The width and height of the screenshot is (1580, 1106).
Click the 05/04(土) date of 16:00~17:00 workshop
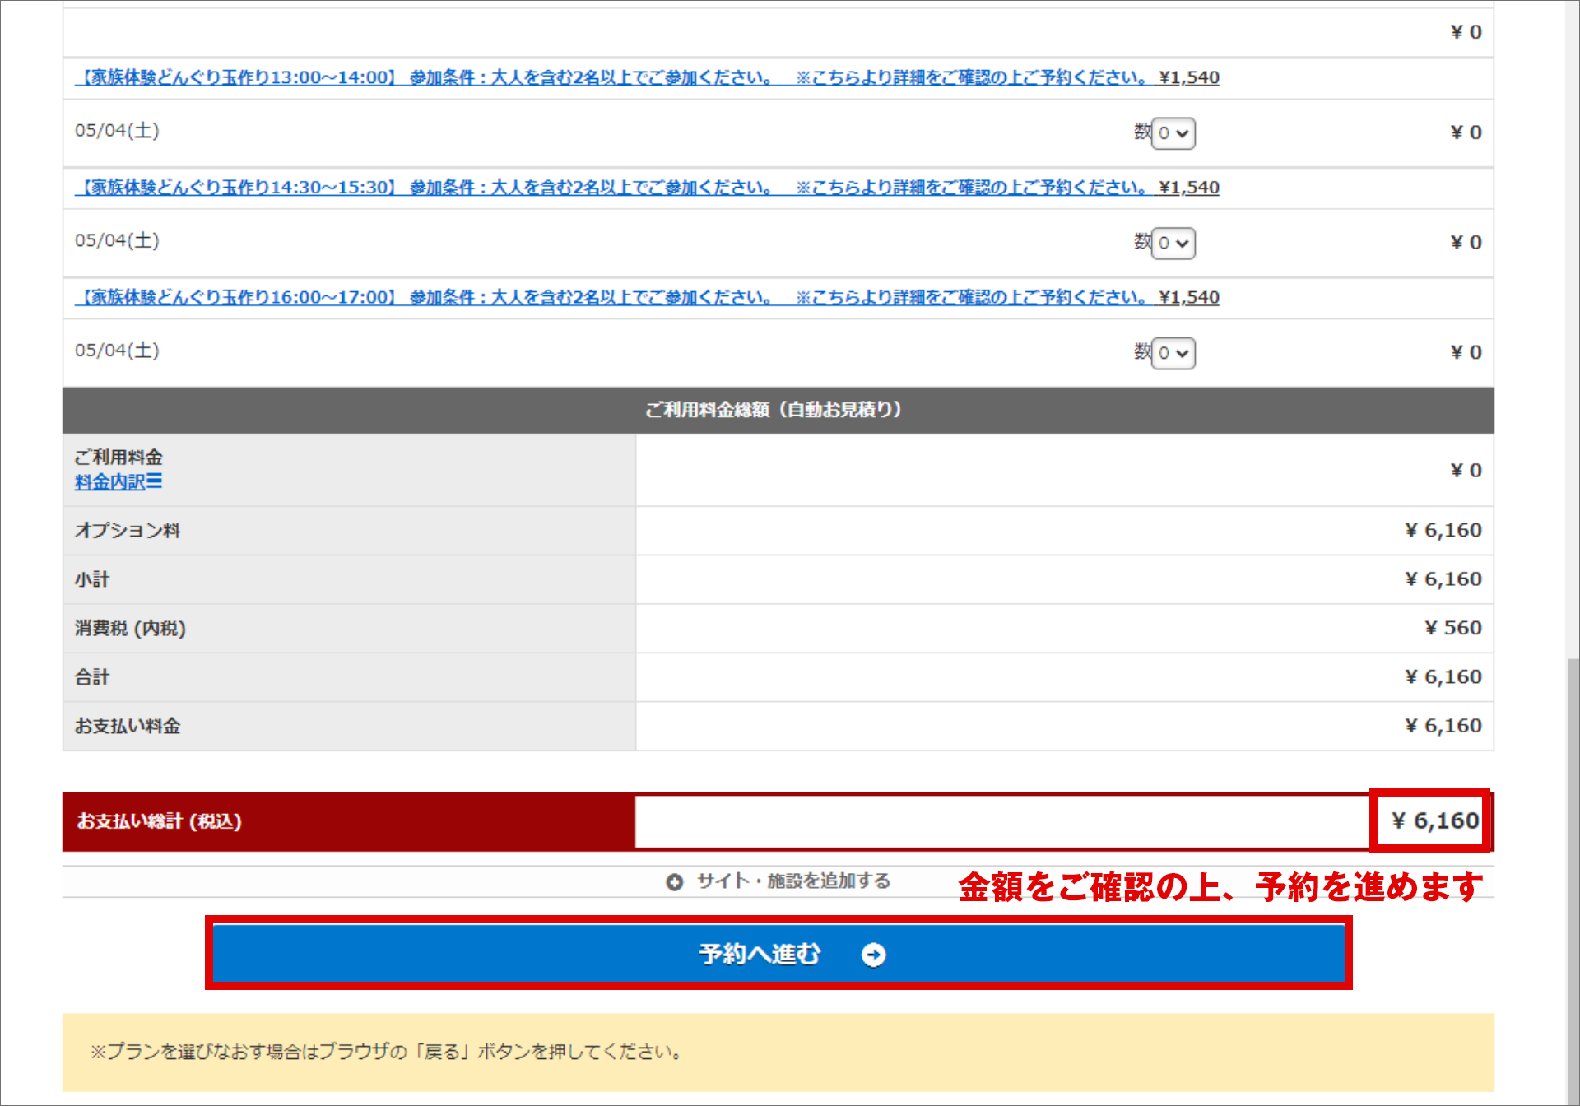pos(117,351)
